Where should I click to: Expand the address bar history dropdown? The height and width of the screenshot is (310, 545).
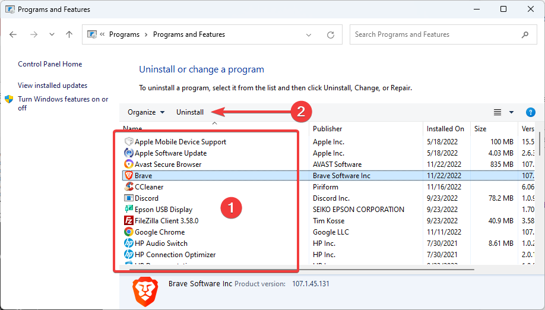pyautogui.click(x=309, y=35)
